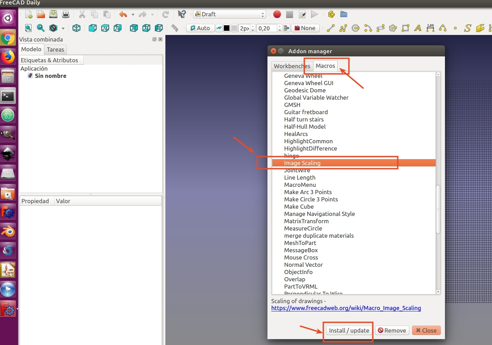492x345 pixels.
Task: Start macro recording with red circle
Action: point(277,15)
